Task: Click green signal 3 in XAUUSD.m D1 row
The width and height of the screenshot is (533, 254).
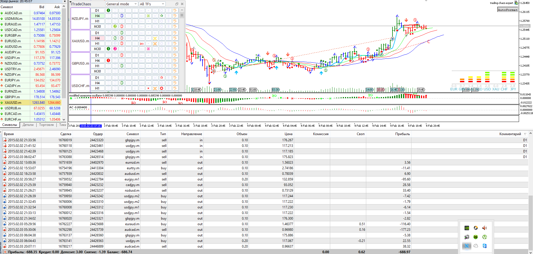Action: pyautogui.click(x=122, y=33)
